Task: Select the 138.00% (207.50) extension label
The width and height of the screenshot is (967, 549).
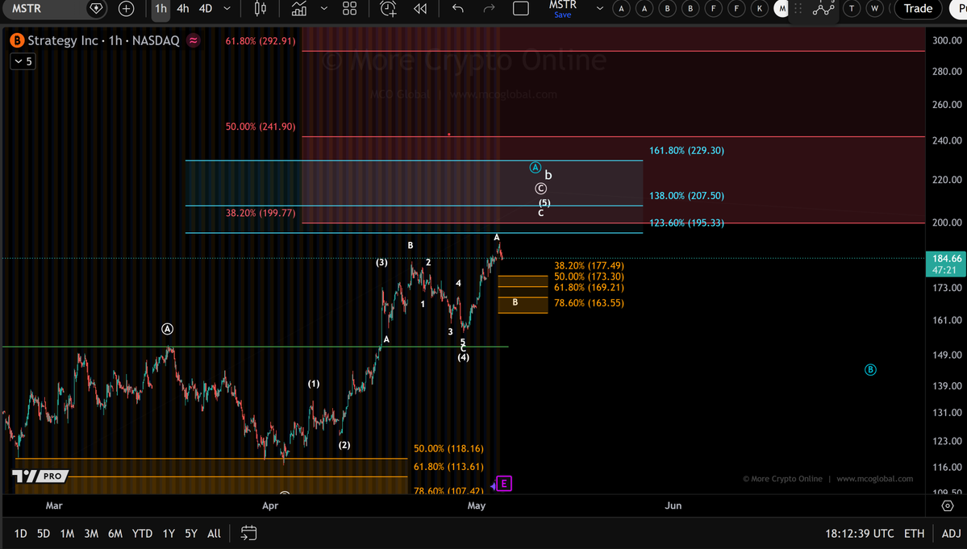Action: tap(686, 196)
